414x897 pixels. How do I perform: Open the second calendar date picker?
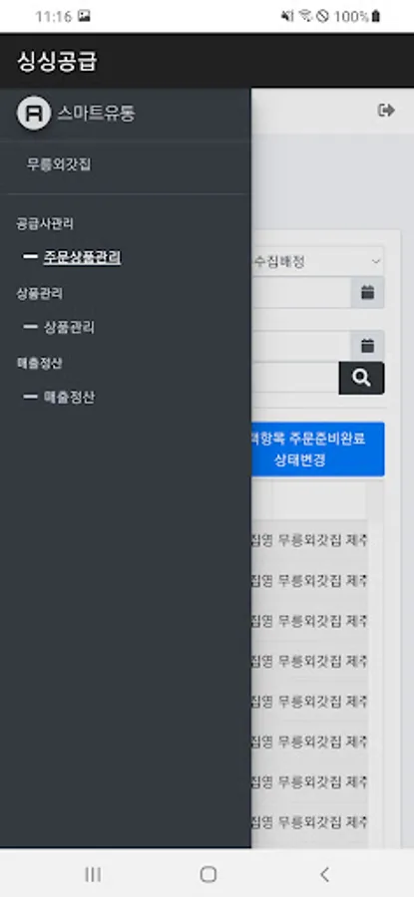[x=368, y=346]
